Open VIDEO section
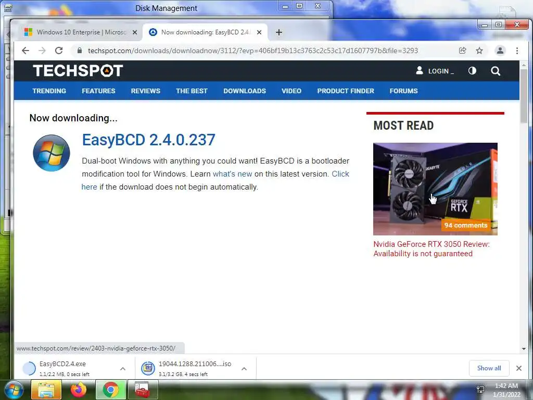 (x=291, y=91)
